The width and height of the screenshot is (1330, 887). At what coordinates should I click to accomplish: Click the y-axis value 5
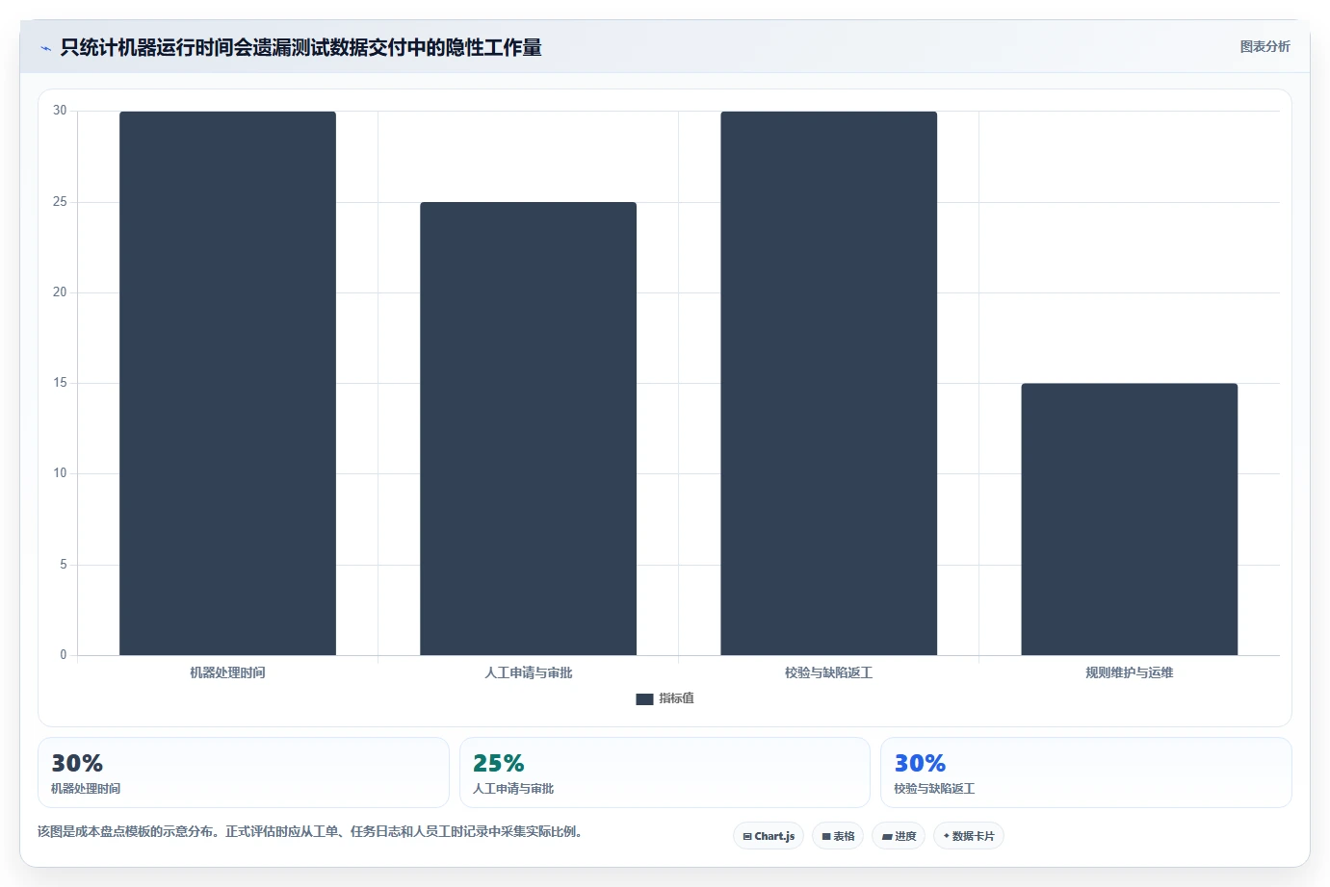point(64,565)
